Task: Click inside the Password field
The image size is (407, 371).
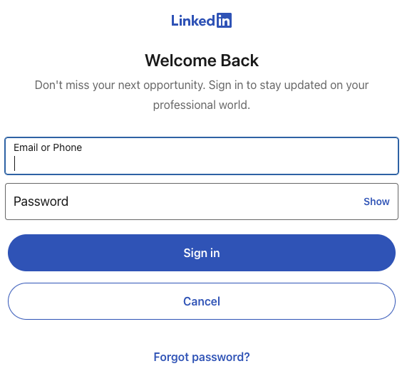Action: click(x=202, y=202)
